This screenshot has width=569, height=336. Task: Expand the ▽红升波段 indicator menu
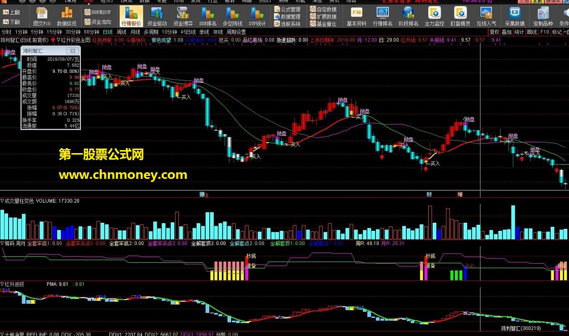coord(12,284)
